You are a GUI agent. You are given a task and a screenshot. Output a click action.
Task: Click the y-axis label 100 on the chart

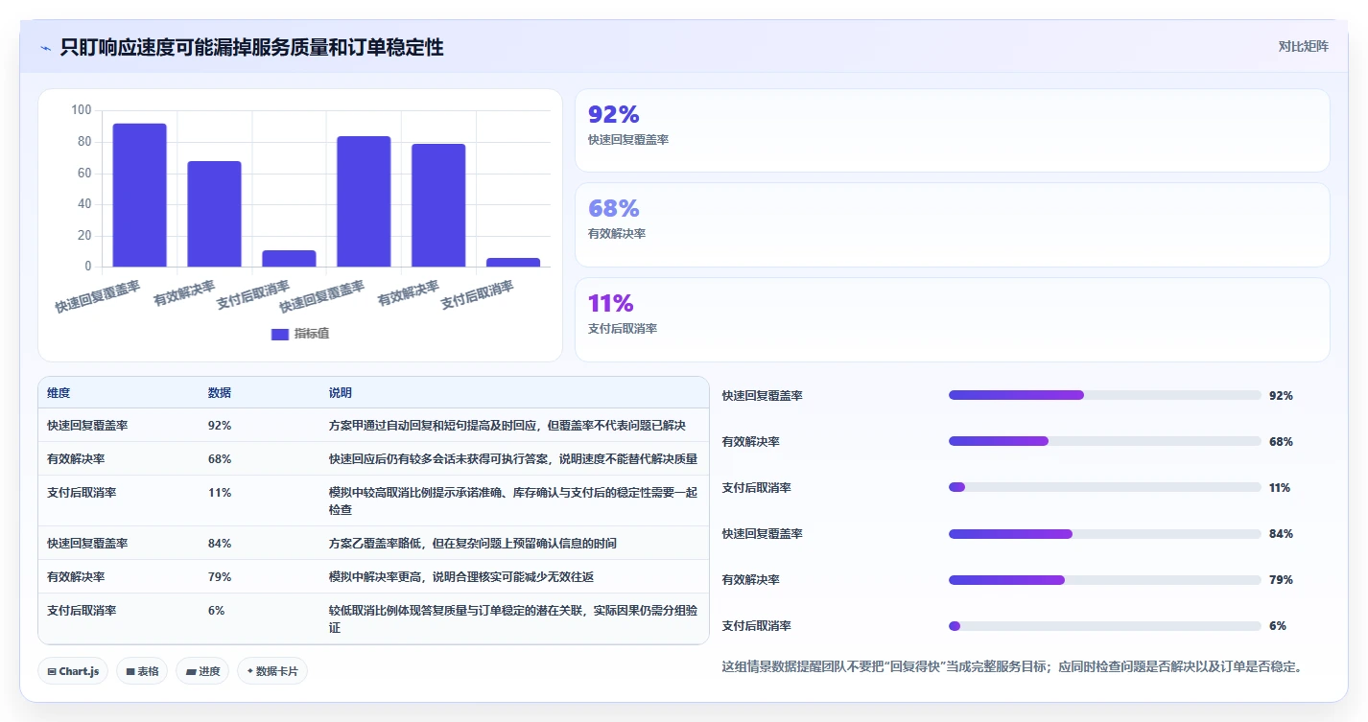pyautogui.click(x=82, y=110)
